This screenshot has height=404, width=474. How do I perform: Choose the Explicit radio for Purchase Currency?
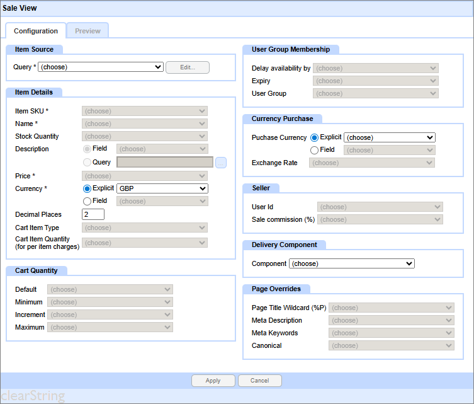[315, 137]
